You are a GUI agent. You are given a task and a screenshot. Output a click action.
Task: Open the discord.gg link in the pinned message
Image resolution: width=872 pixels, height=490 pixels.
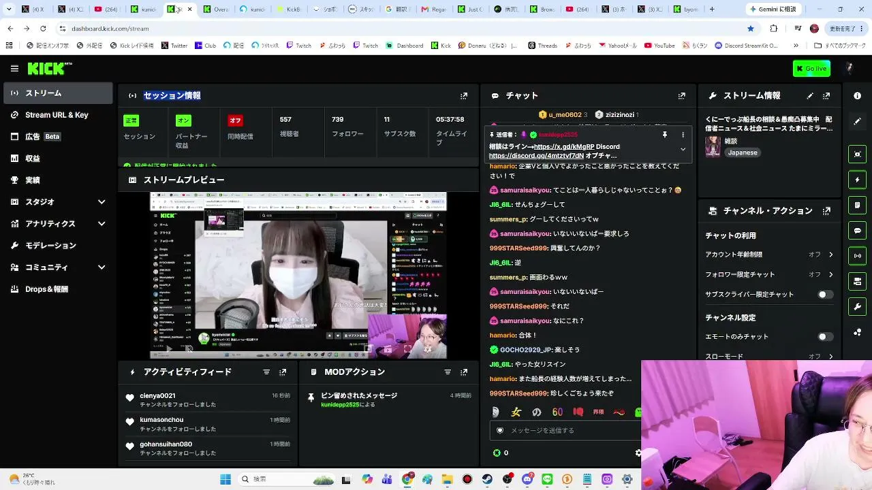click(536, 156)
